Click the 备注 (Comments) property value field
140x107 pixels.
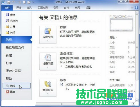[132, 72]
